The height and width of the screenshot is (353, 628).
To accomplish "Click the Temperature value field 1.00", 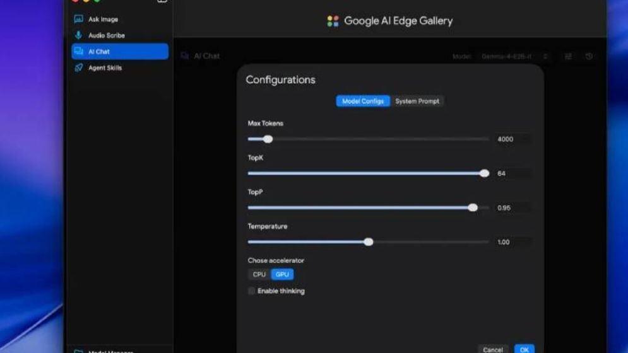I will click(514, 242).
